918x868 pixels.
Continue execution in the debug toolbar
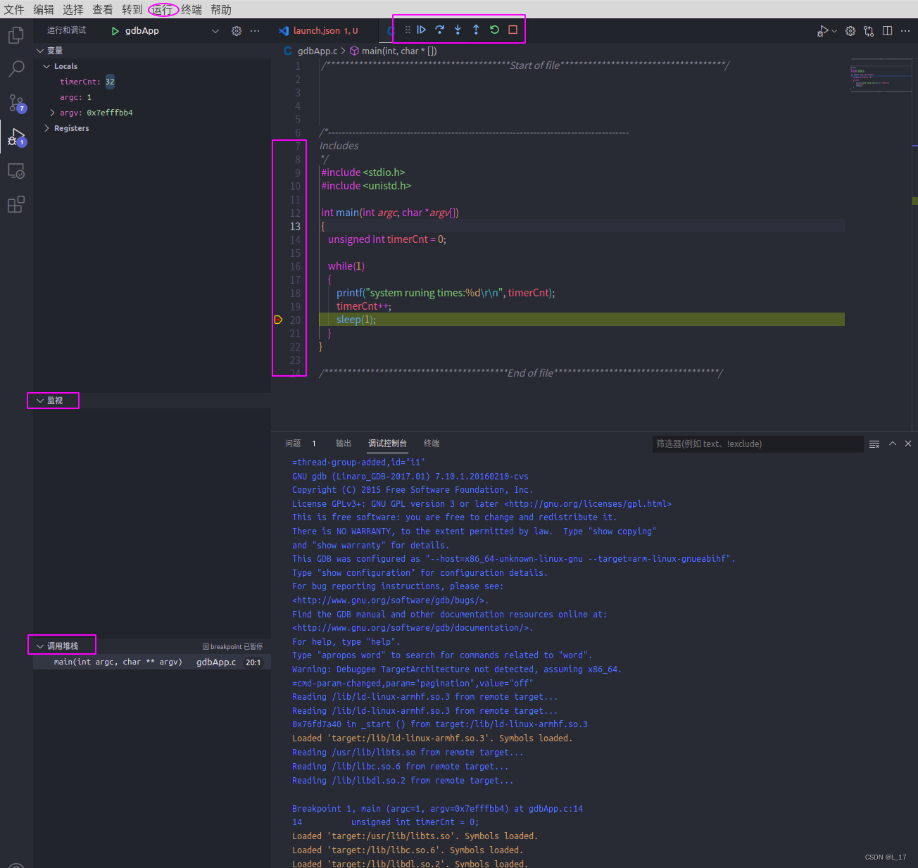(421, 30)
